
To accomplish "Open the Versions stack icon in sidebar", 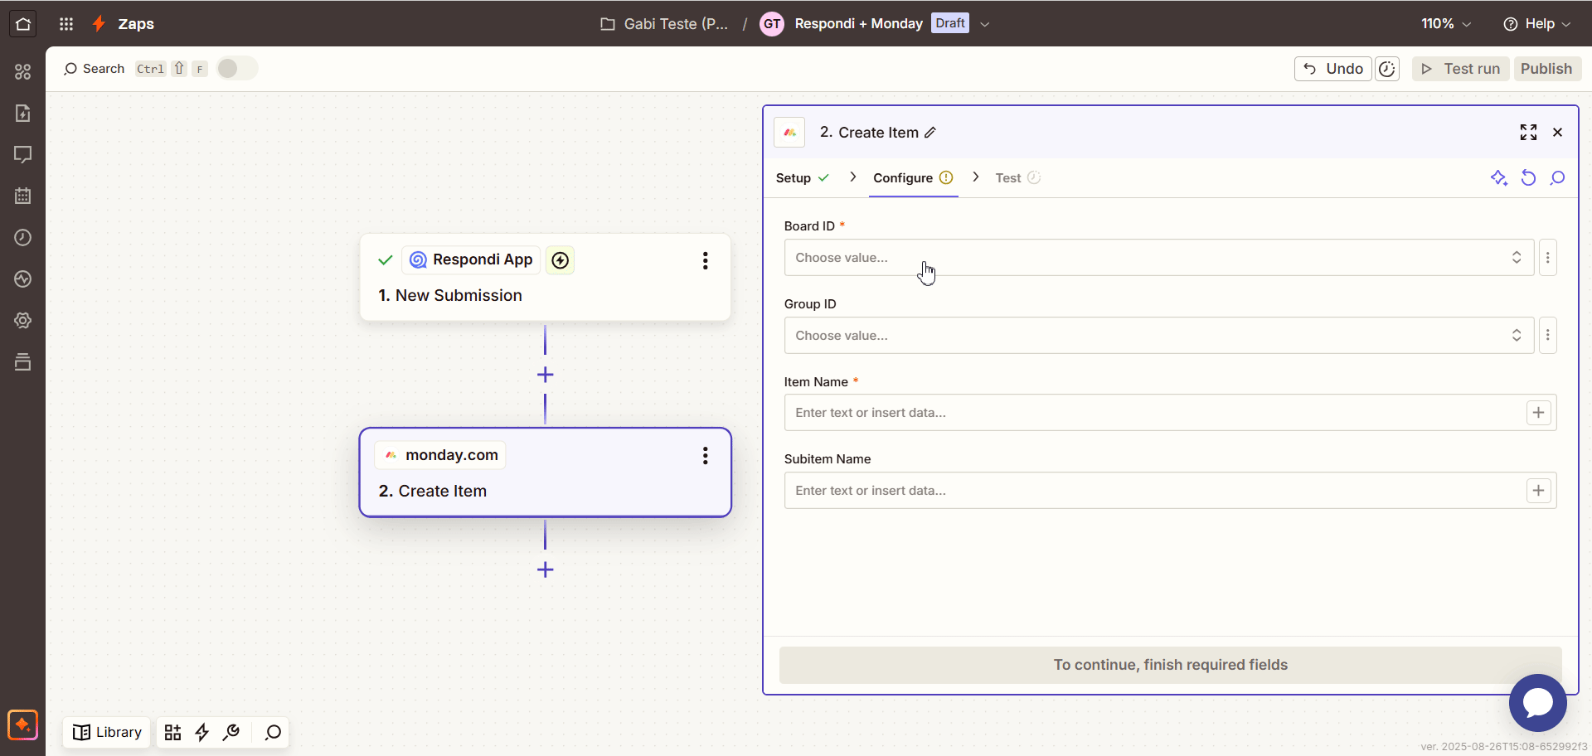I will point(23,362).
